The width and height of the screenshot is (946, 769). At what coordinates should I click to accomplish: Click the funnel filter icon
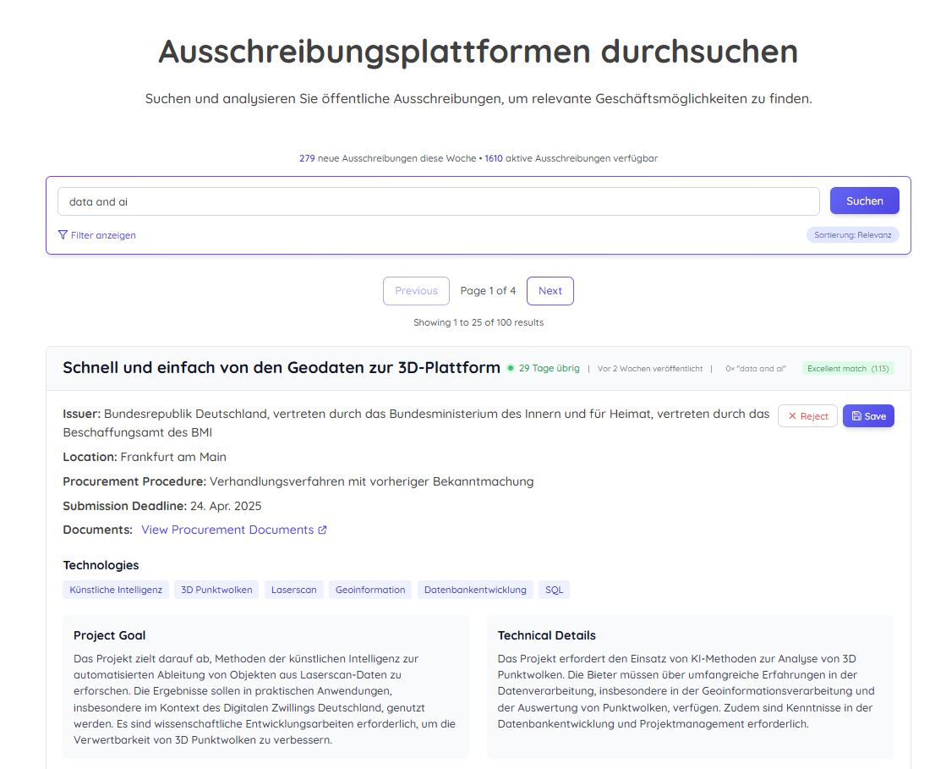63,235
